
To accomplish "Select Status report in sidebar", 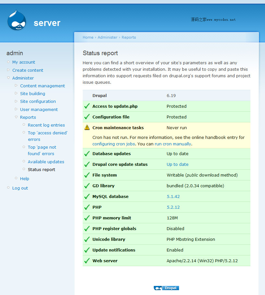I will click(42, 169).
